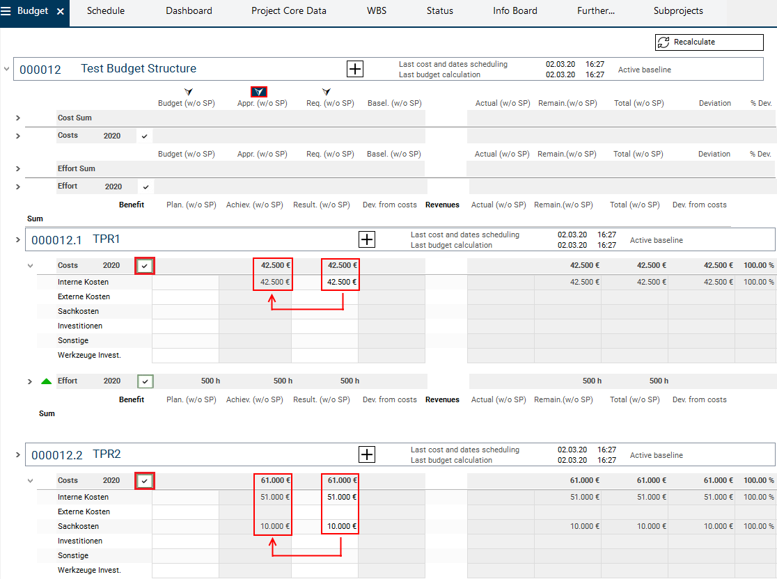This screenshot has width=777, height=579.
Task: Toggle the TPR2 Costs 2020 checkbox
Action: coord(145,481)
